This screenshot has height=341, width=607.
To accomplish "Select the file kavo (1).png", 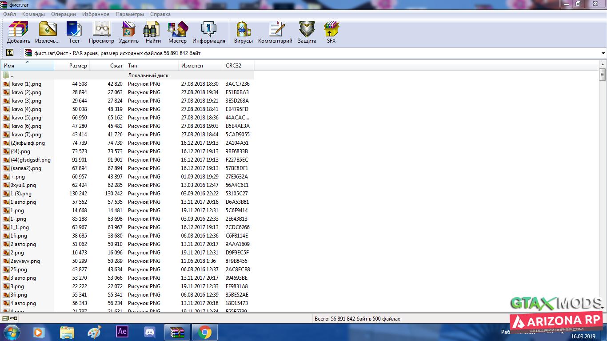I will (x=27, y=84).
